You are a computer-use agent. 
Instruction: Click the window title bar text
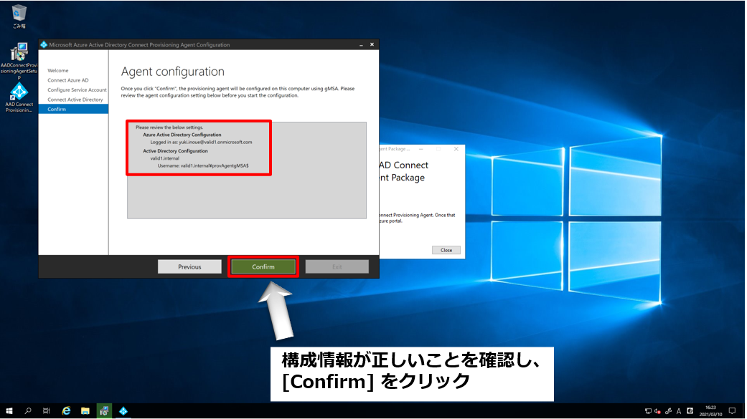coord(139,44)
